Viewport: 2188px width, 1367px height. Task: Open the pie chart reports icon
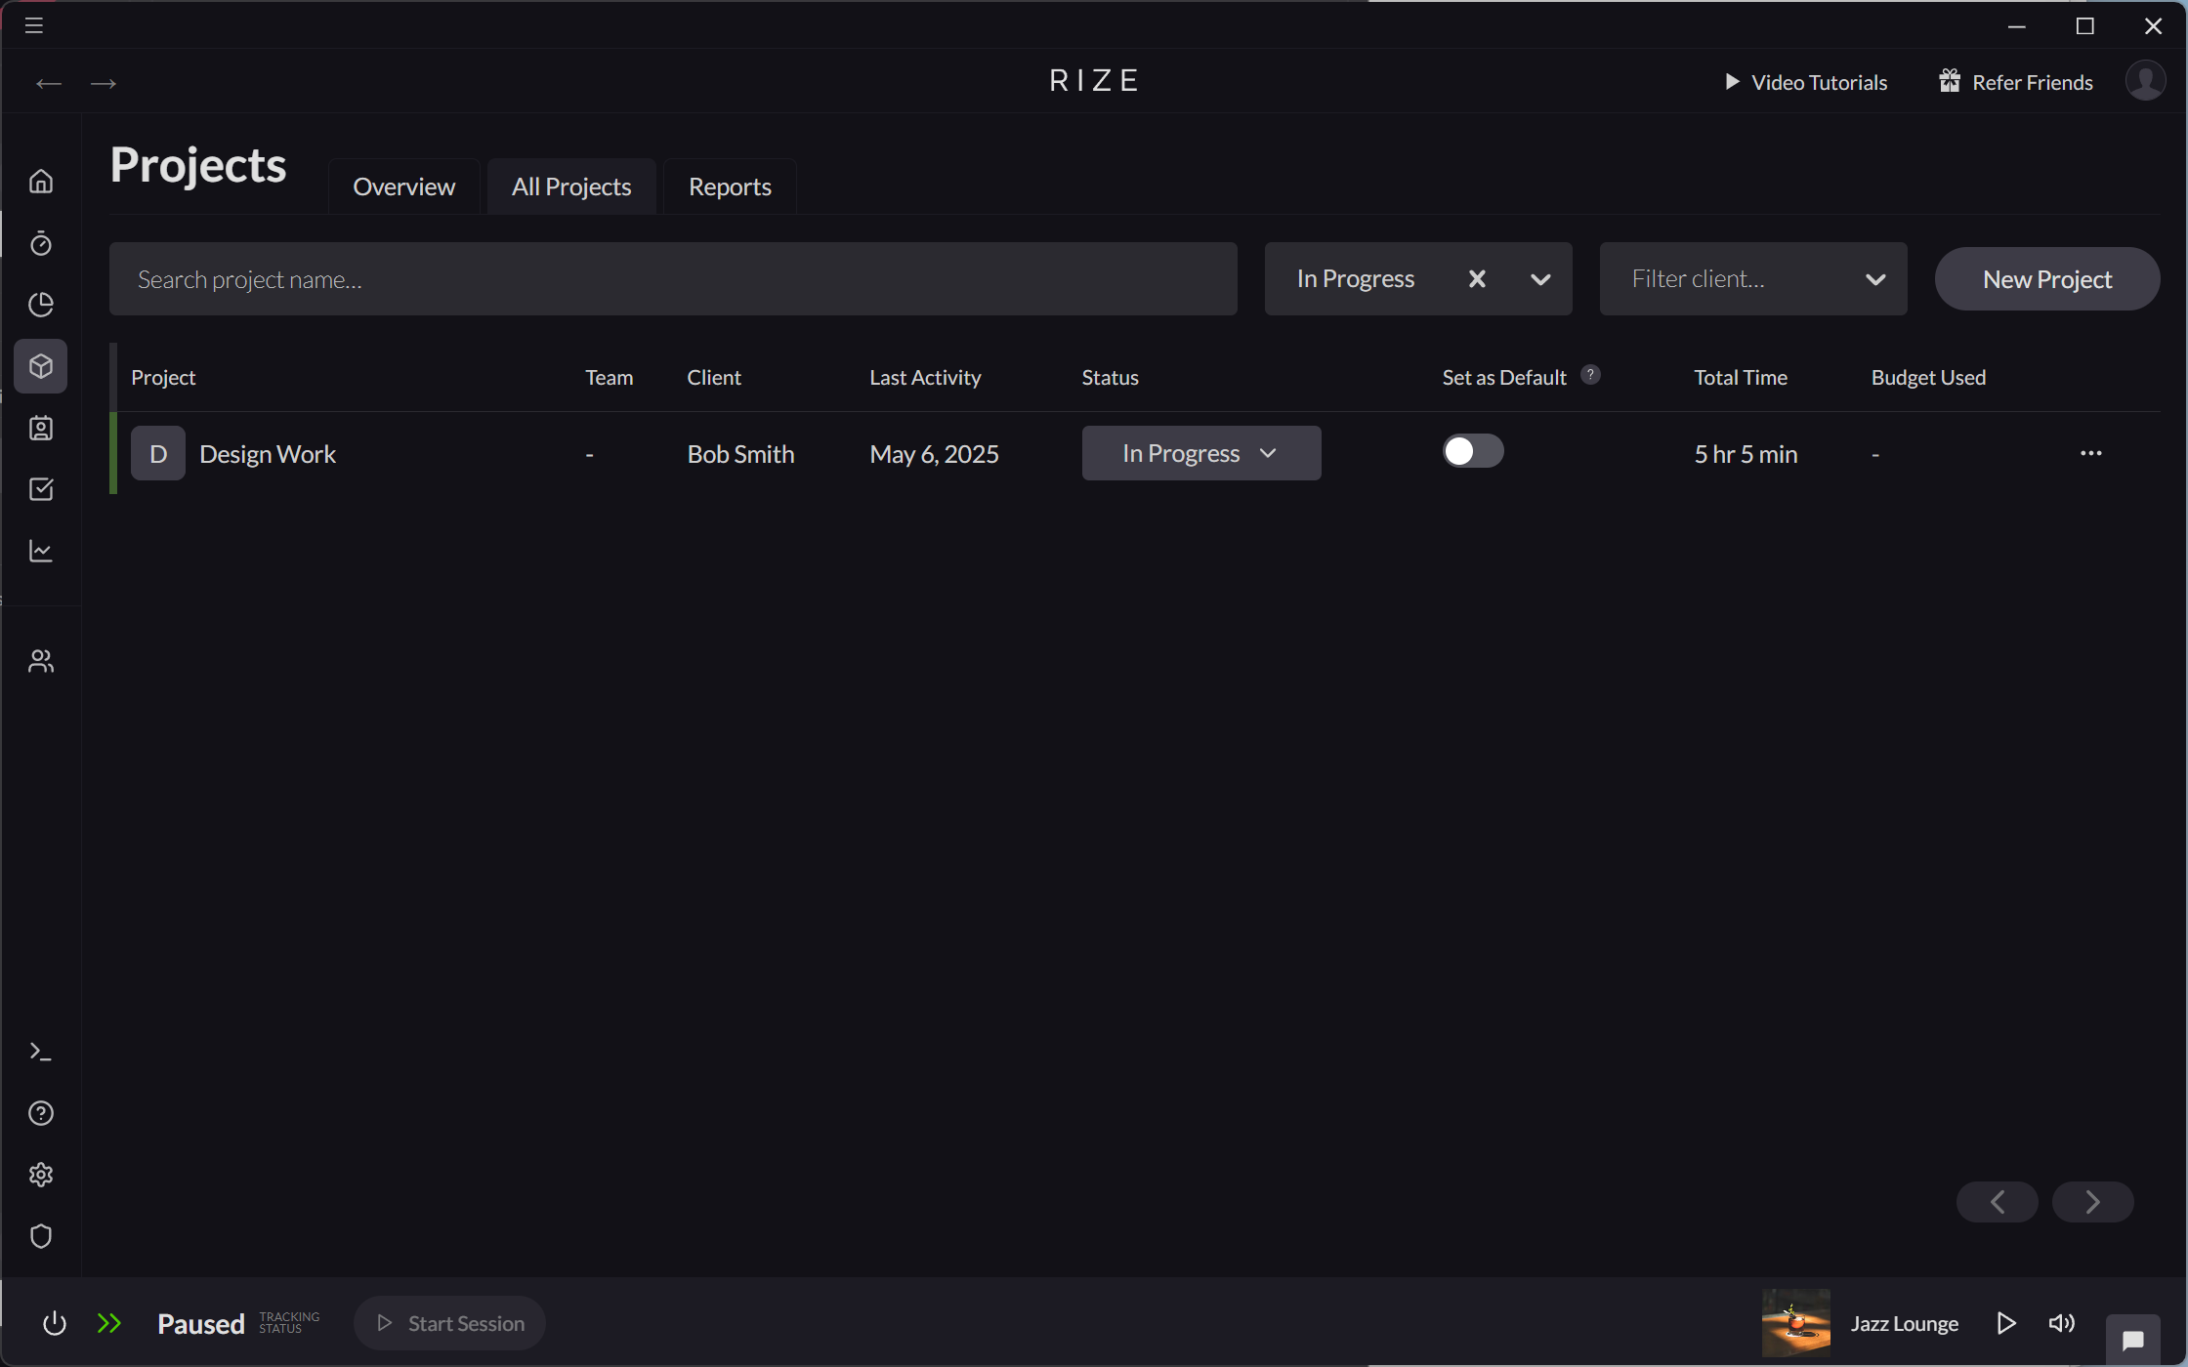41,305
